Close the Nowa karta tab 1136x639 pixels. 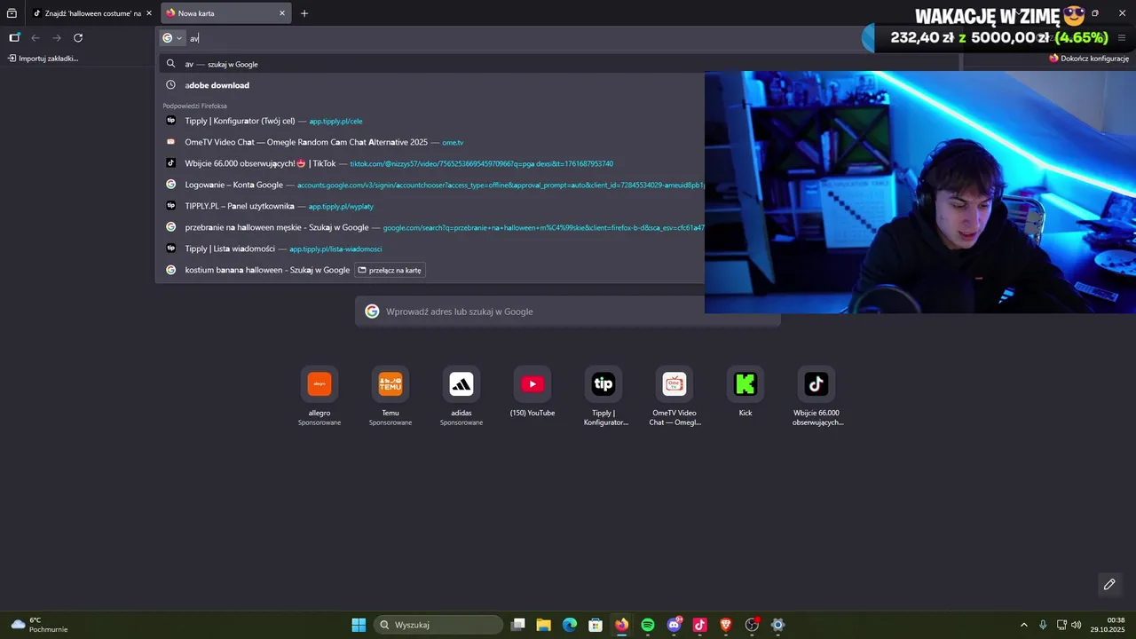282,13
